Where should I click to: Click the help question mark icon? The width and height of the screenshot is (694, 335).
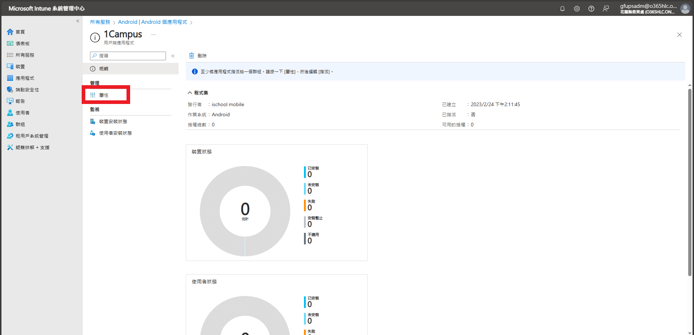[x=591, y=9]
